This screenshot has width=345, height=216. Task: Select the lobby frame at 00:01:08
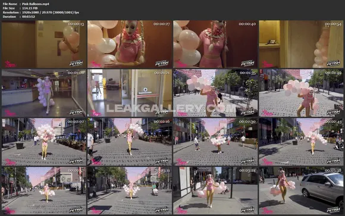[x=44, y=93]
